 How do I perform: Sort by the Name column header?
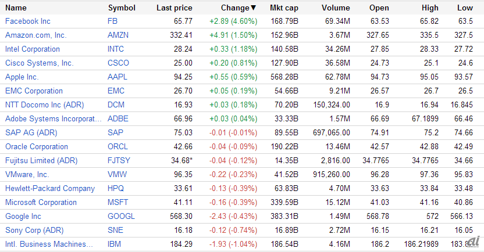[x=16, y=8]
